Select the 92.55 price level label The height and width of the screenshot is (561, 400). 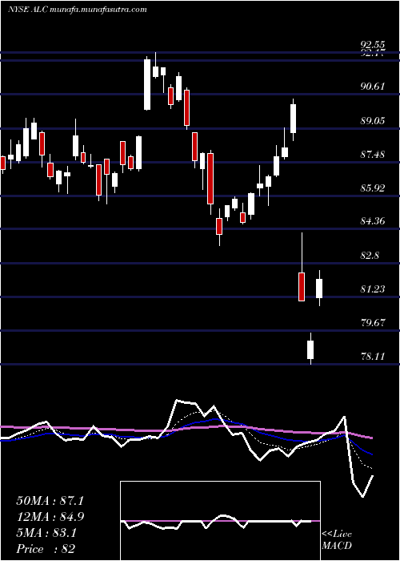[373, 45]
